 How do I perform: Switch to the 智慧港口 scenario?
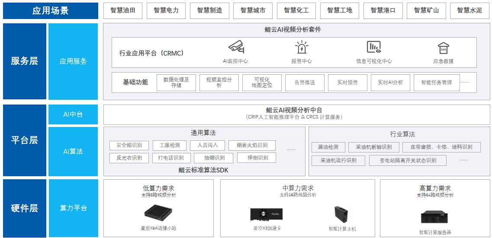[383, 10]
